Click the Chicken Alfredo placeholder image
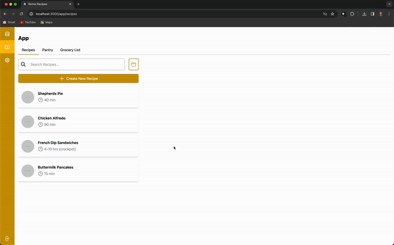Viewport: 394px width, 245px height. [x=28, y=122]
